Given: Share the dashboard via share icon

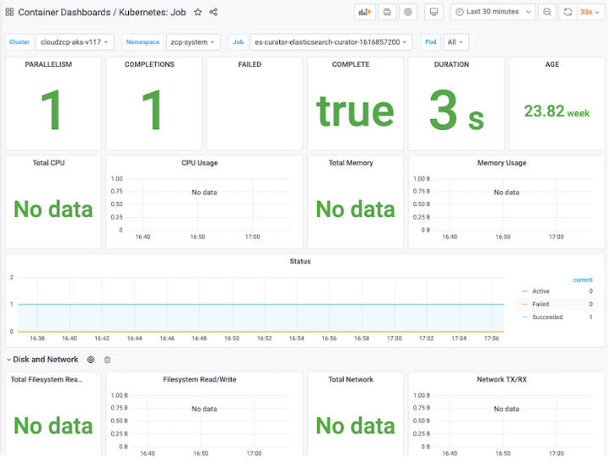Looking at the screenshot, I should coord(213,12).
